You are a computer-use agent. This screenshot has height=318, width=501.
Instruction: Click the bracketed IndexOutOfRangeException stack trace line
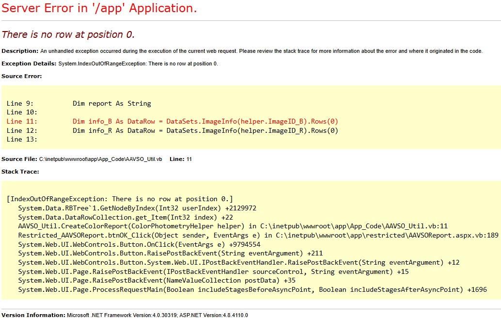pyautogui.click(x=120, y=199)
